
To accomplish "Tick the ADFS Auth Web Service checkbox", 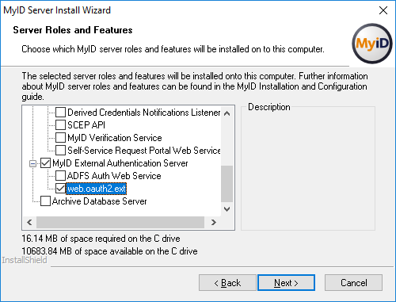I will (x=60, y=175).
